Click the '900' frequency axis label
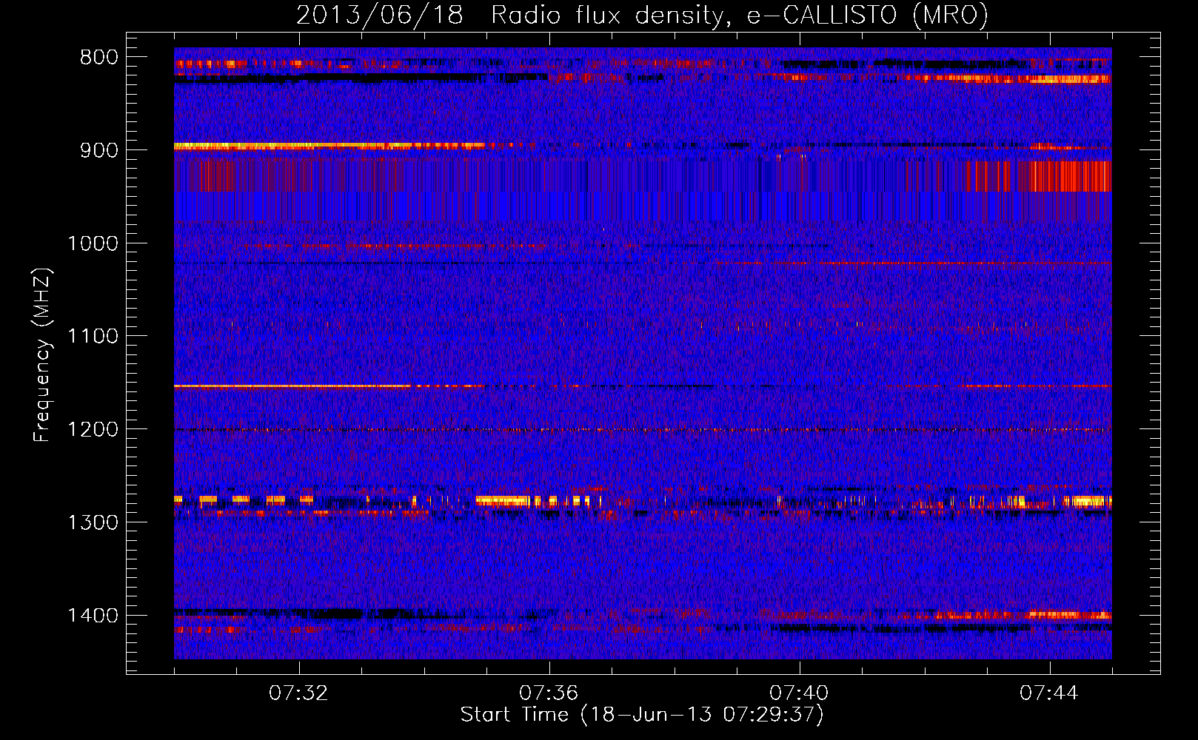Screen dimensions: 1198x740 pos(98,150)
